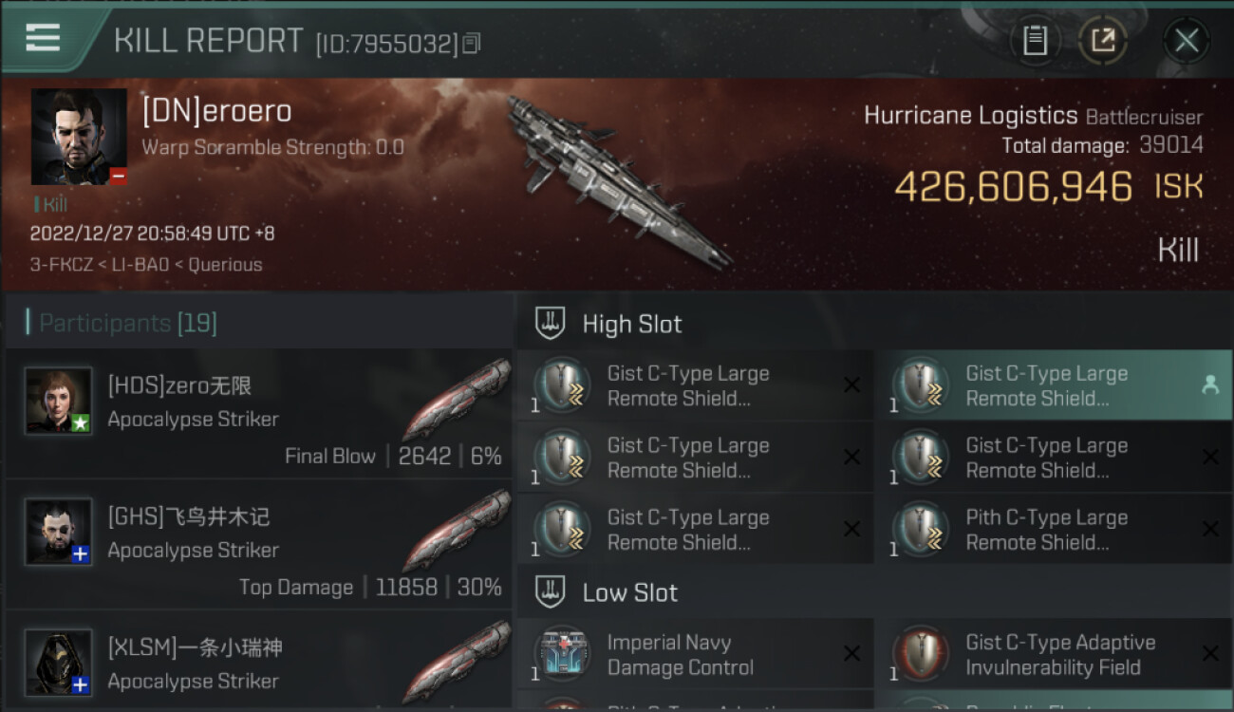Viewport: 1234px width, 712px height.
Task: Select Gist C-Type Adaptive Invulnerability Field icon
Action: pyautogui.click(x=921, y=655)
